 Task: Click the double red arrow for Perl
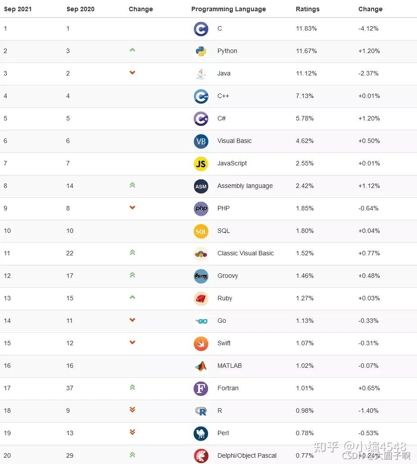(132, 432)
